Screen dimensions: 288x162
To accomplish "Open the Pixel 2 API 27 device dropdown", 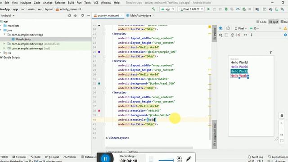I will [191, 9].
